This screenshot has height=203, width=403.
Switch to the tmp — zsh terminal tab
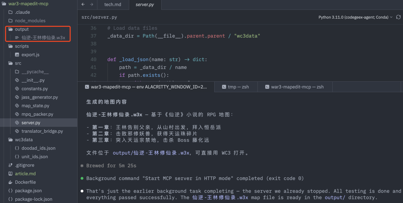coord(235,87)
